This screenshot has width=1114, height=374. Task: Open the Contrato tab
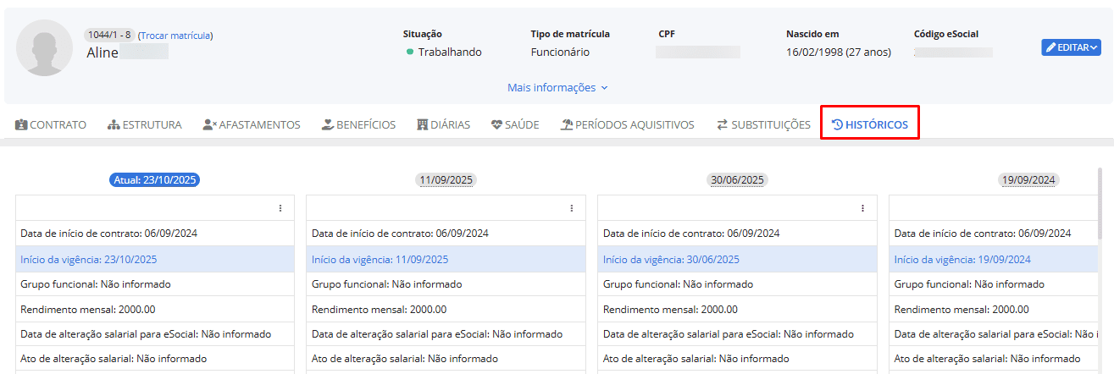(x=51, y=124)
